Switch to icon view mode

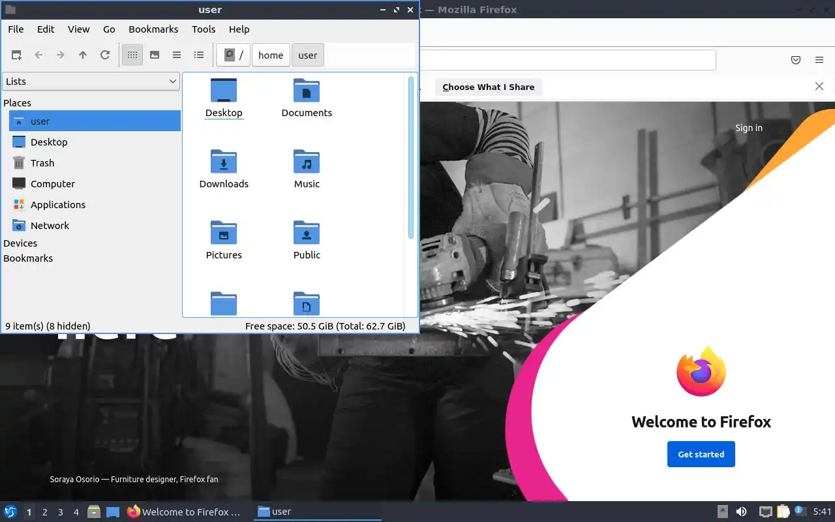point(132,55)
